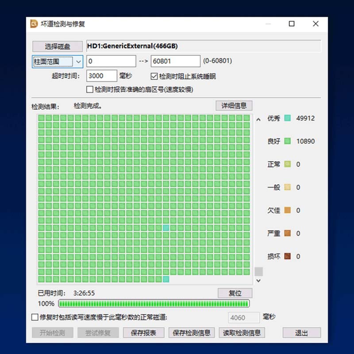
Task: Click the 3000 timeout input field
Action: pyautogui.click(x=101, y=75)
